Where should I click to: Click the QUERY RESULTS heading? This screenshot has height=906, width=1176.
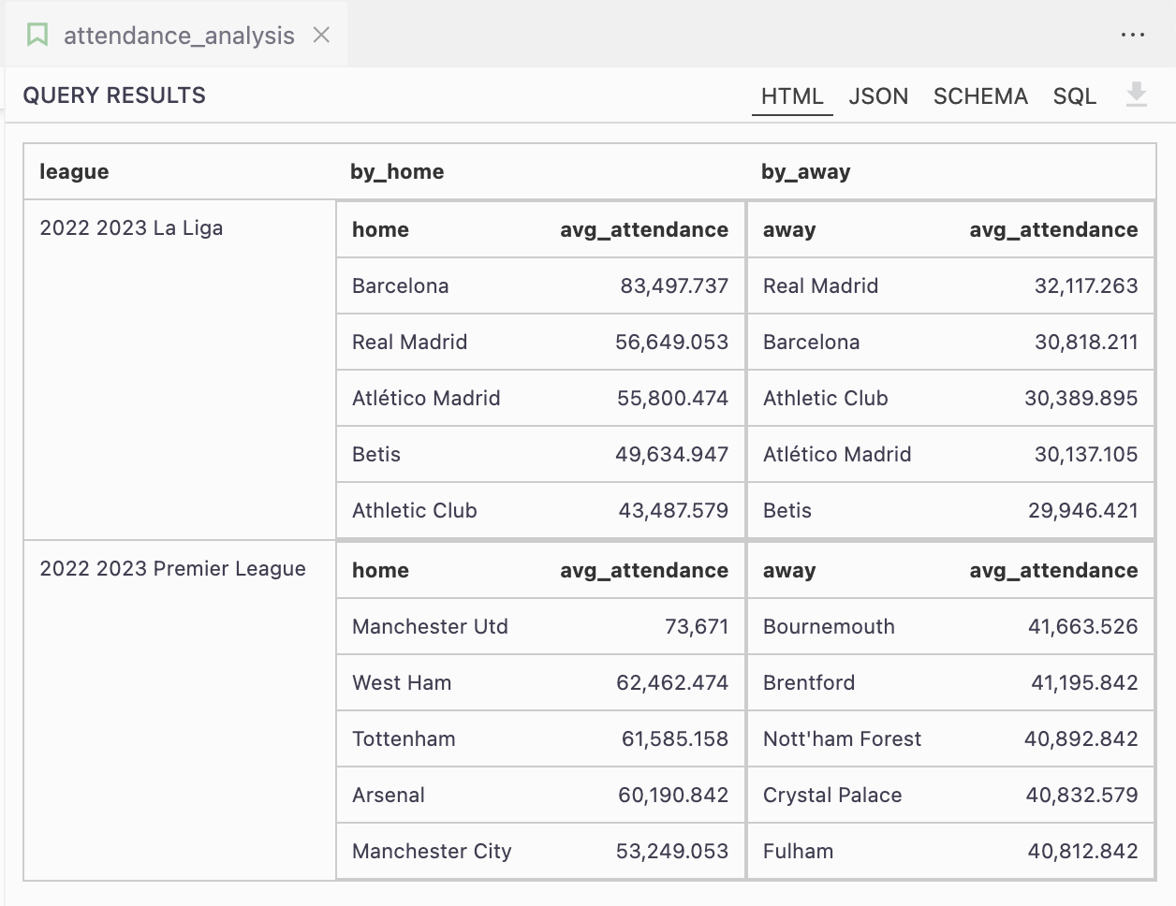[112, 95]
